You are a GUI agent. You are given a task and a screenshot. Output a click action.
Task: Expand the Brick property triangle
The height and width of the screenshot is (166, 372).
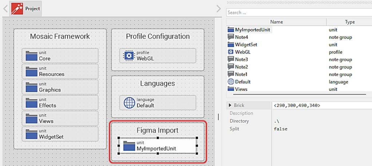pyautogui.click(x=230, y=105)
